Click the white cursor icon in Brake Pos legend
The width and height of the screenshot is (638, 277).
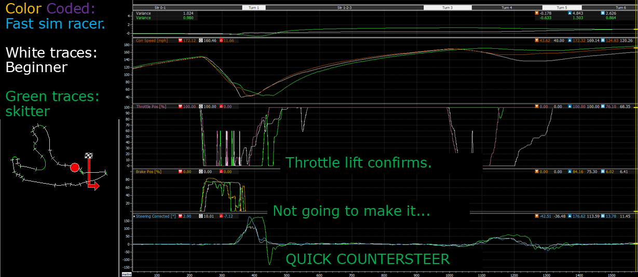tap(200, 171)
